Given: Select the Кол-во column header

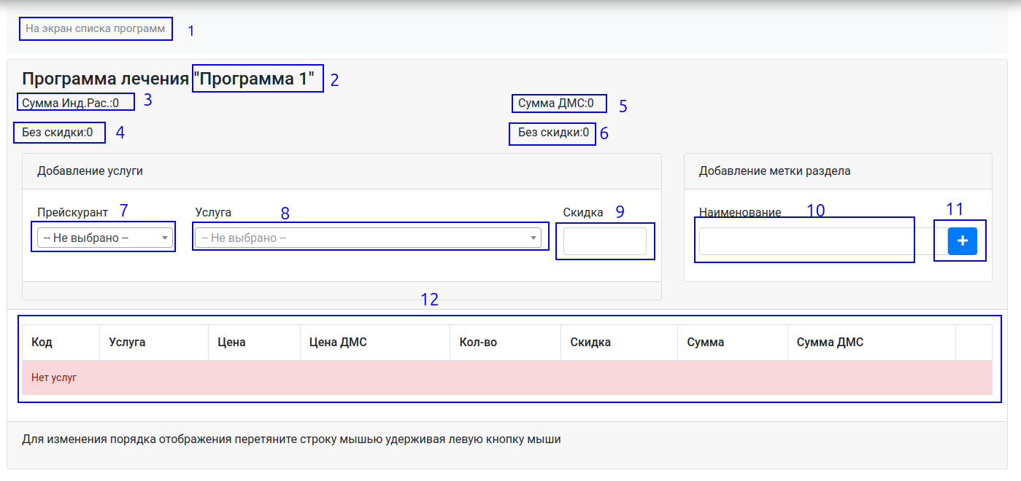Looking at the screenshot, I should 478,343.
